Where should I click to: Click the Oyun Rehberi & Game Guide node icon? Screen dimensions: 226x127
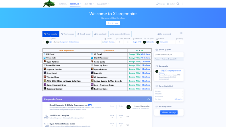[x=46, y=125]
